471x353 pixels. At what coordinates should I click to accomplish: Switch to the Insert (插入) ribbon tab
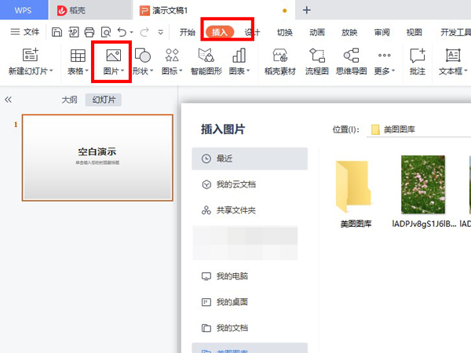(220, 32)
